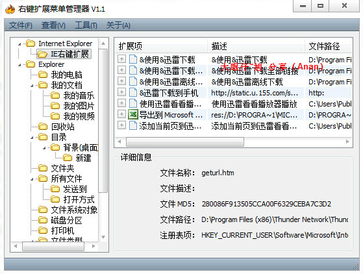Click the 文件夹 folder icon
Viewport: 363px width, 274px height.
(x=43, y=168)
